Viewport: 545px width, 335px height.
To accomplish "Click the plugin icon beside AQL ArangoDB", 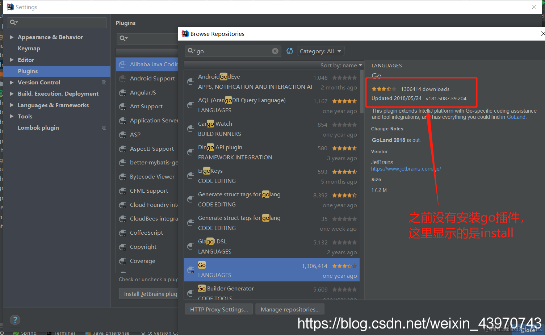I will [x=190, y=105].
